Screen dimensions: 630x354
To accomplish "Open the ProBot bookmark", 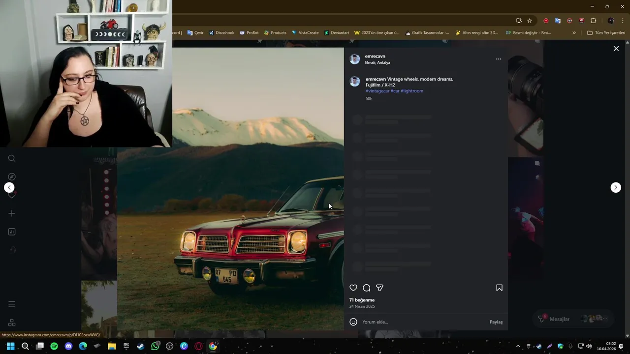I will point(249,33).
